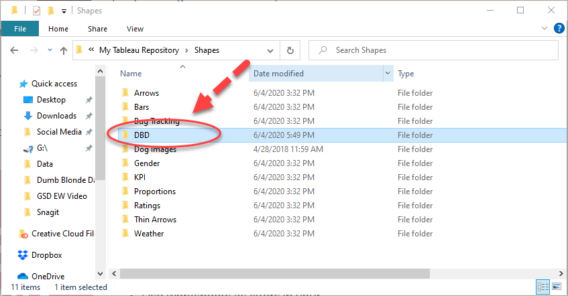Open the Share ribbon tab

pos(97,29)
